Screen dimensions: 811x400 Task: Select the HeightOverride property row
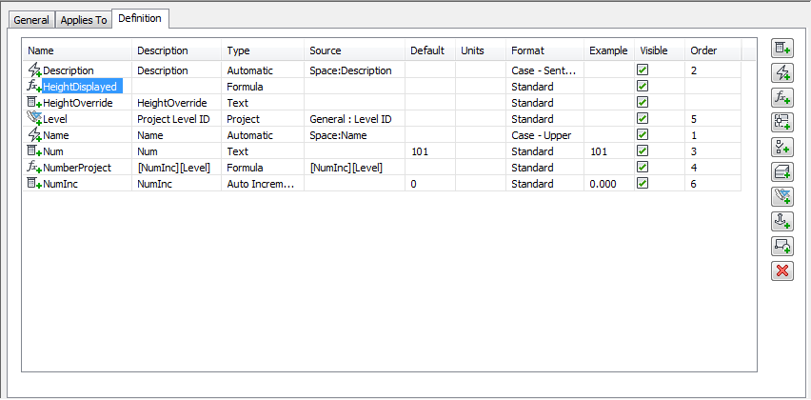coord(78,103)
